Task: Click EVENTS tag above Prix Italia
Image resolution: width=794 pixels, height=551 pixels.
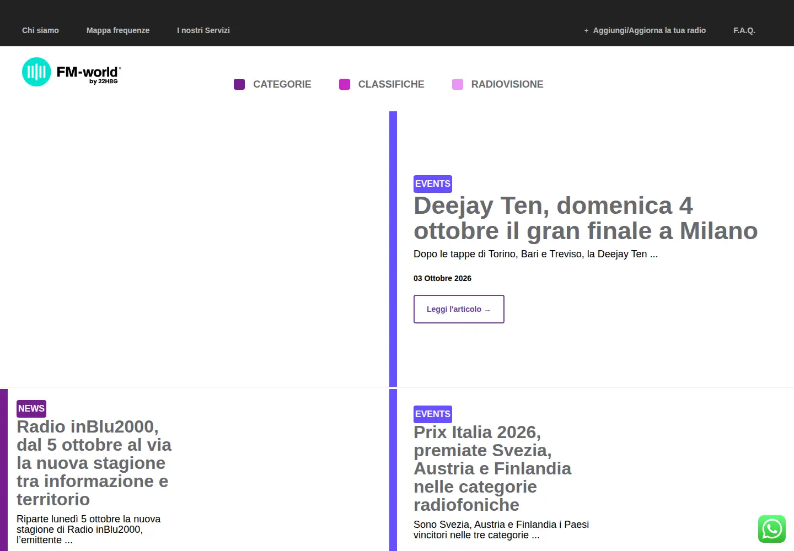Action: pos(433,414)
